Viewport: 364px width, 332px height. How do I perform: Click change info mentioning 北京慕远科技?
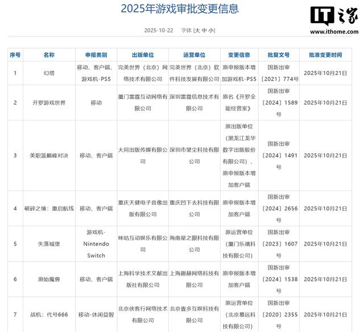[239, 315]
